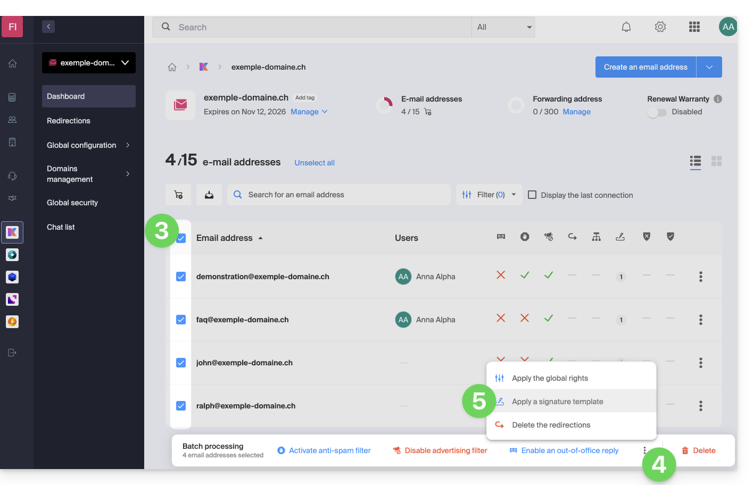Open the notifications bell icon

point(626,27)
